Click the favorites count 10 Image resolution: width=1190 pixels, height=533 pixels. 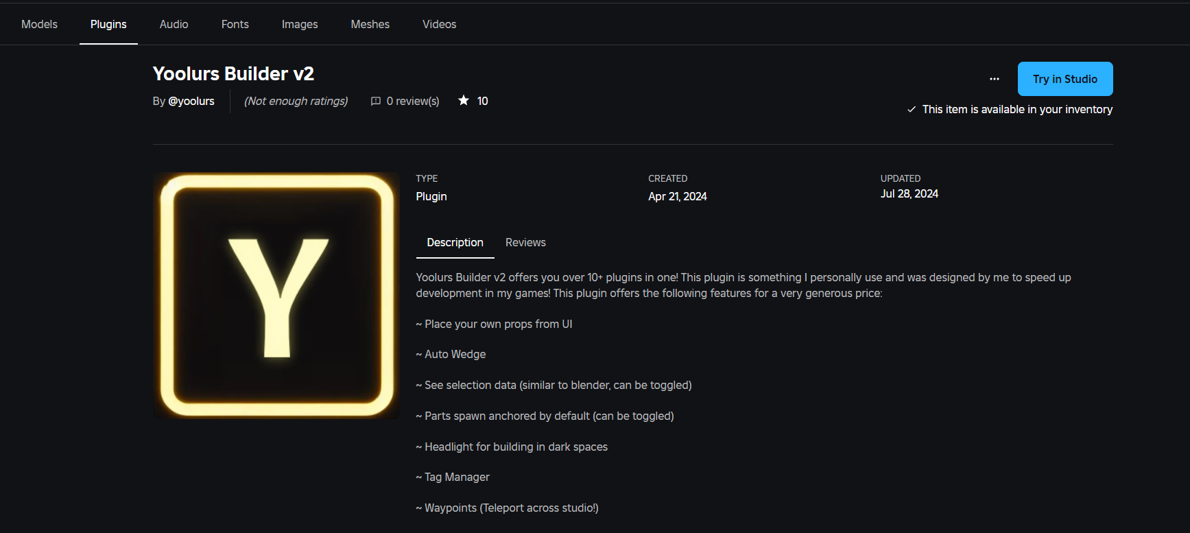click(x=483, y=101)
